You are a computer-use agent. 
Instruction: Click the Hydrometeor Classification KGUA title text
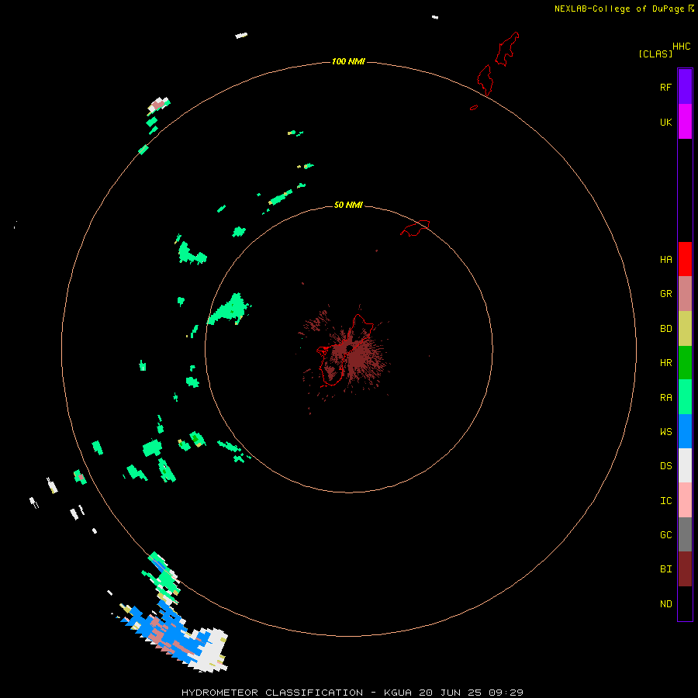click(x=352, y=693)
